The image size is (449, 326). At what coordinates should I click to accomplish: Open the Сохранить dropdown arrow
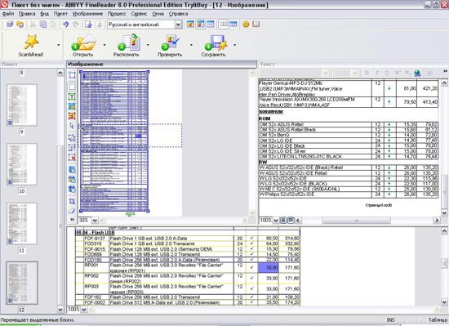234,45
